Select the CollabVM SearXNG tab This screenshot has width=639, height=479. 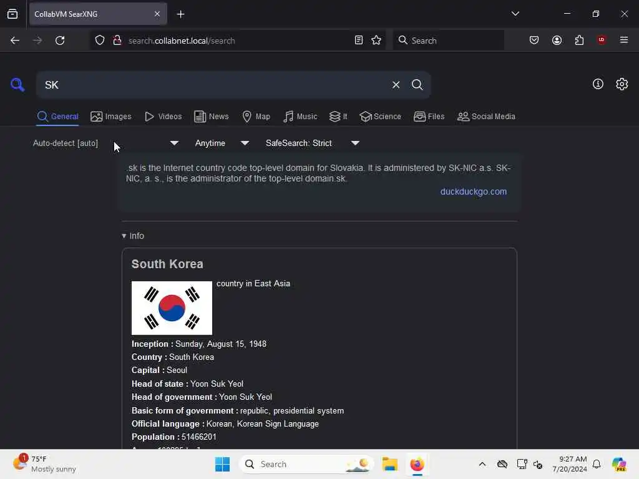coord(98,14)
